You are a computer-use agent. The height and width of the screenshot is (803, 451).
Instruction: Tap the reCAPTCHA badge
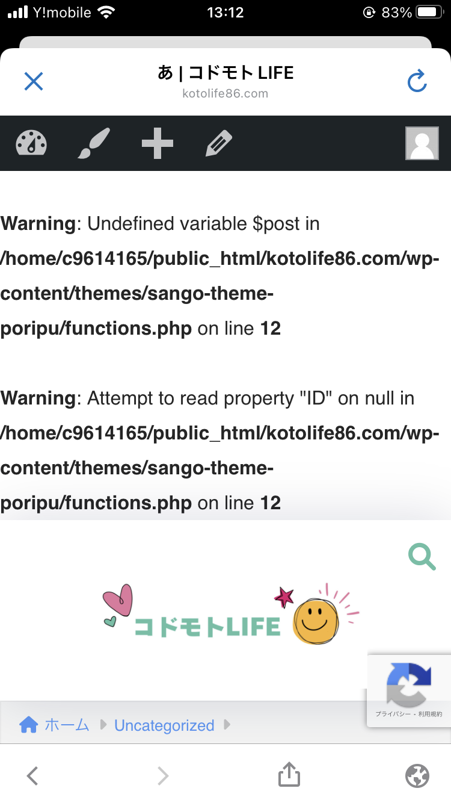[x=409, y=690]
